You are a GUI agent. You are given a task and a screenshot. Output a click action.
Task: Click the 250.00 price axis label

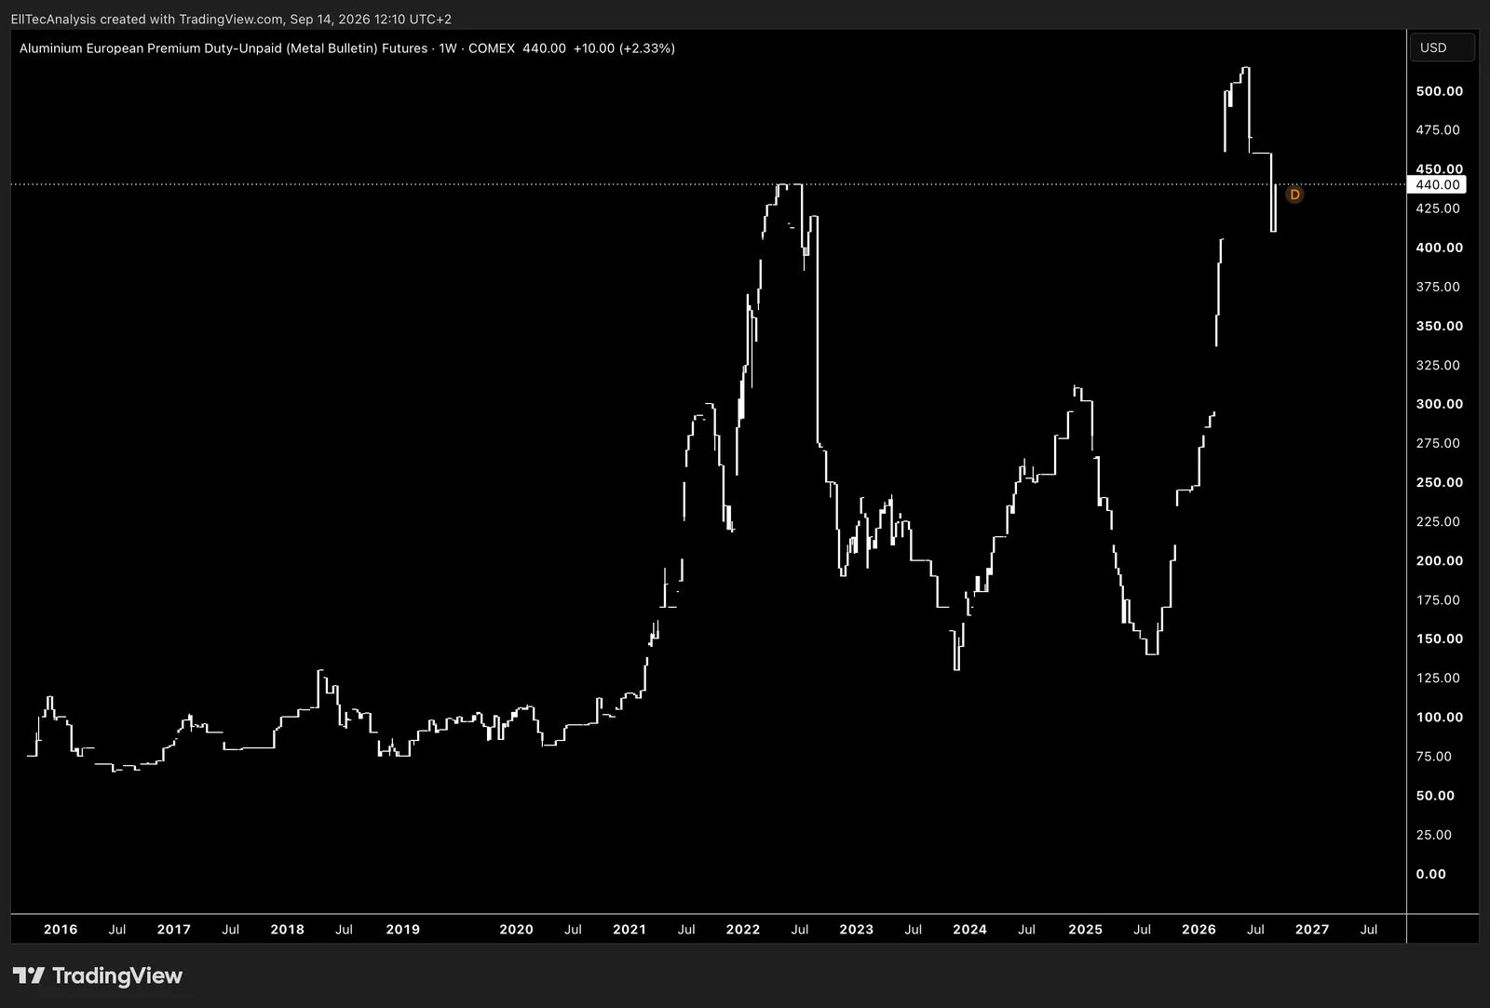pyautogui.click(x=1439, y=482)
